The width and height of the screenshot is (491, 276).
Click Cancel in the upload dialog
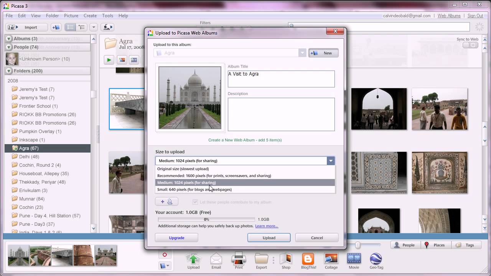click(x=317, y=238)
